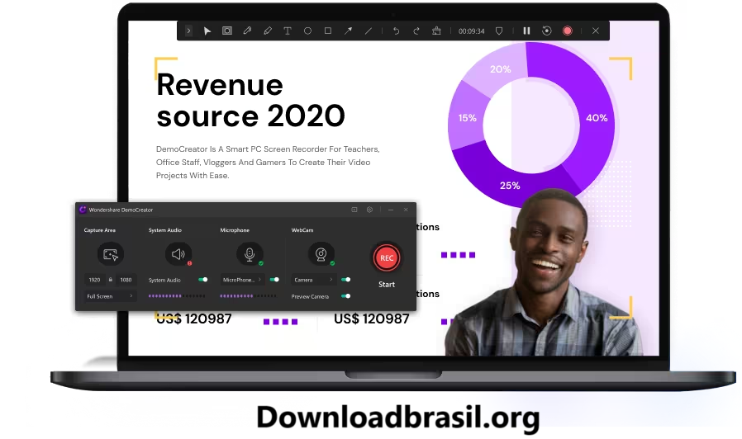Click the WebCam icon
742x439 pixels.
click(321, 254)
